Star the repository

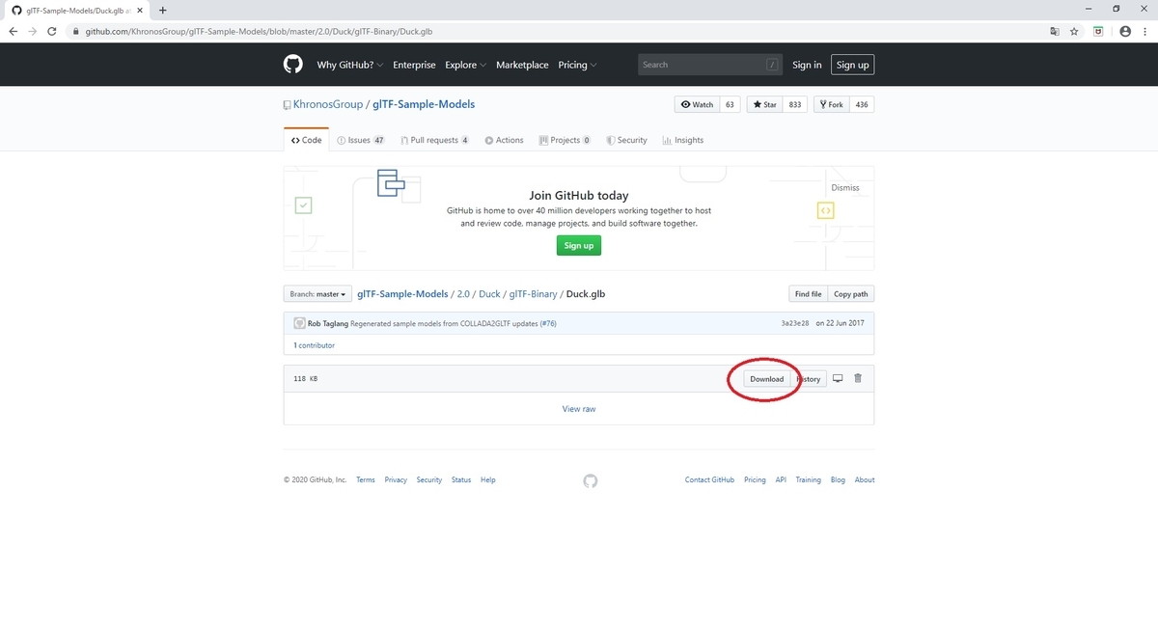[765, 104]
